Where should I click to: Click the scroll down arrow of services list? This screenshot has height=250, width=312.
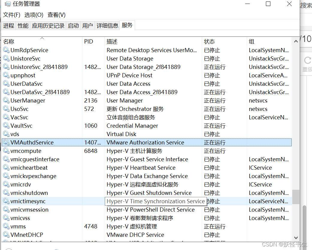(296, 238)
